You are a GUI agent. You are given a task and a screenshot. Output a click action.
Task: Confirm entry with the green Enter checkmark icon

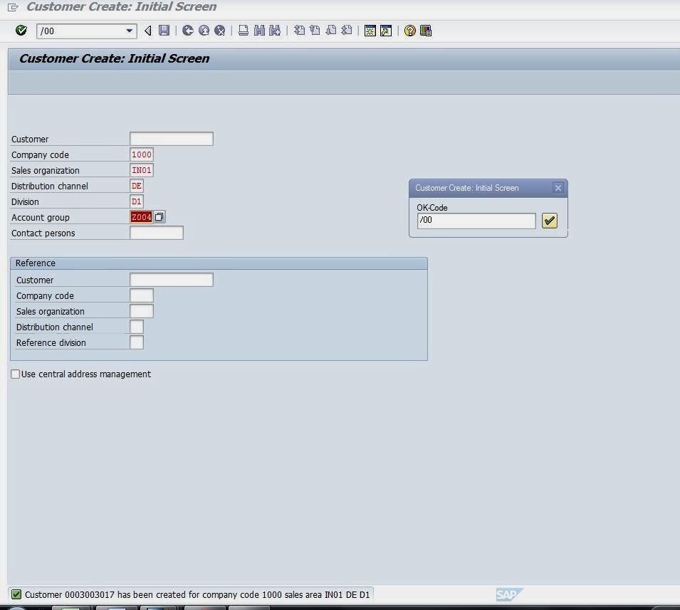[x=21, y=31]
